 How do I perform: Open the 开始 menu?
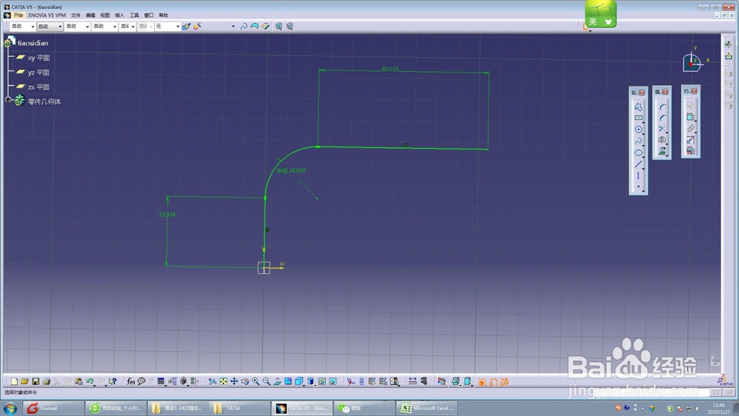(x=18, y=15)
